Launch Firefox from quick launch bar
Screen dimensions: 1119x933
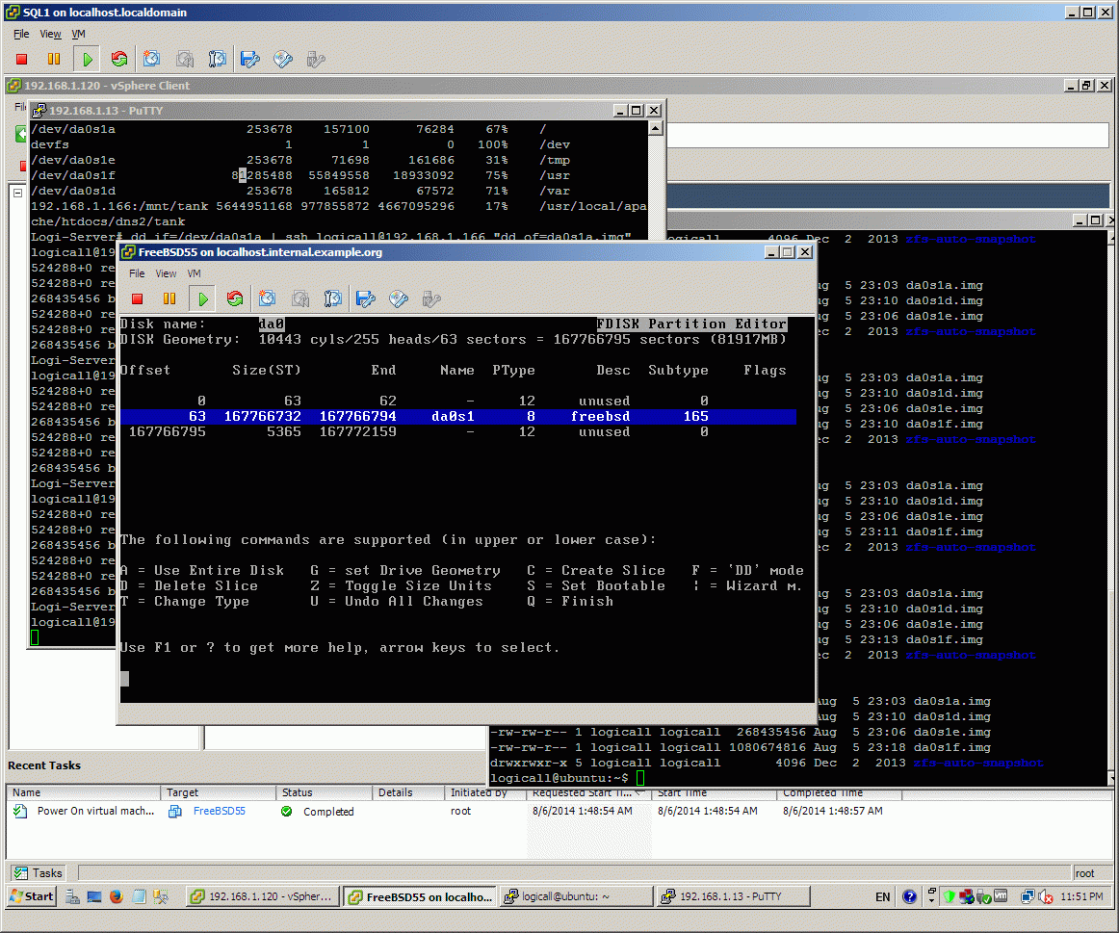pos(117,896)
